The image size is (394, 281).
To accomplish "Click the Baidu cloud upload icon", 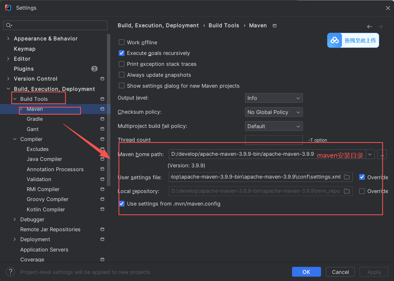I will tap(335, 40).
